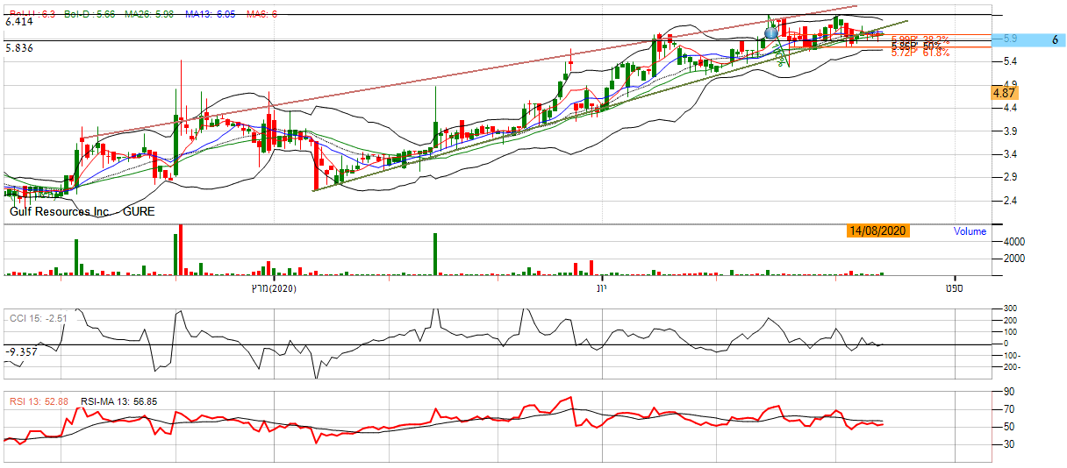The width and height of the screenshot is (1067, 468).
Task: Click the light blue 5.9 price marker
Action: point(1009,39)
